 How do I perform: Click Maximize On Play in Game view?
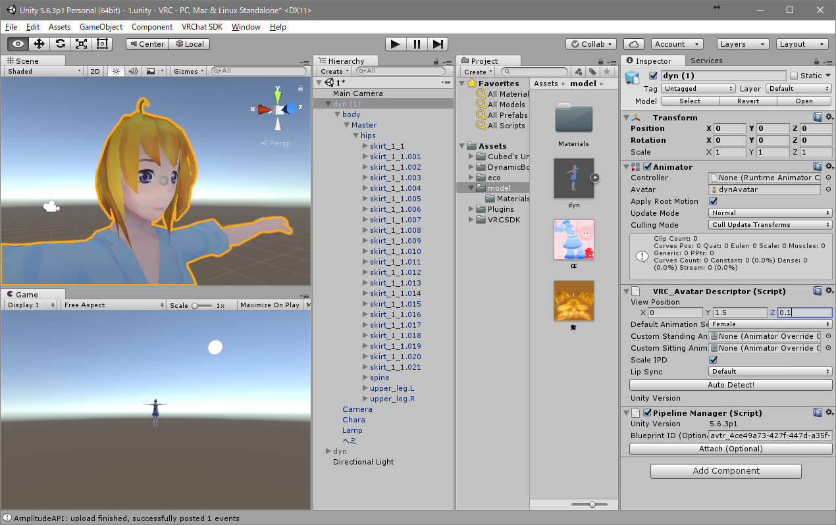[x=270, y=305]
